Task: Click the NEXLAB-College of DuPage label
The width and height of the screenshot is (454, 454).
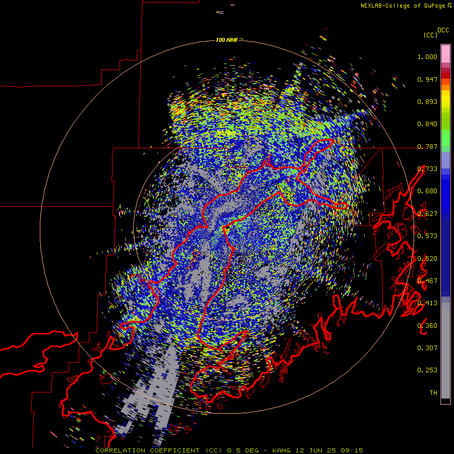Action: tap(403, 6)
